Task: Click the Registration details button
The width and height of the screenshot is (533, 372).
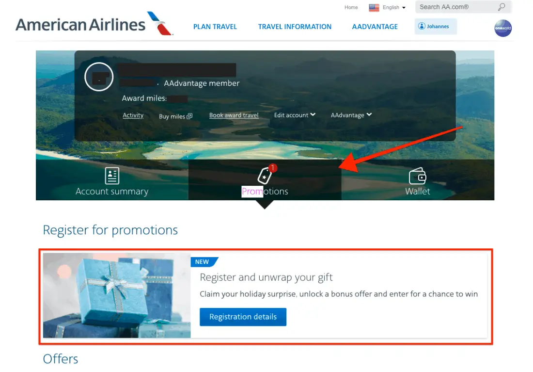Action: pyautogui.click(x=243, y=317)
